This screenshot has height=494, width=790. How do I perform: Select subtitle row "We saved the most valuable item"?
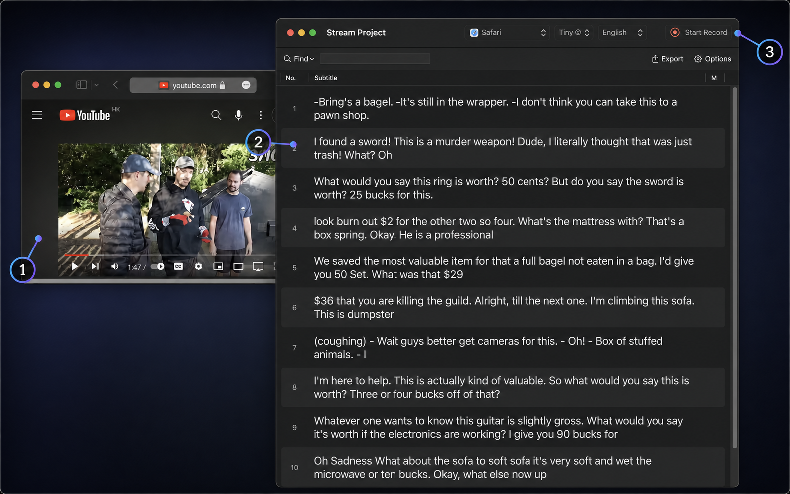click(503, 268)
